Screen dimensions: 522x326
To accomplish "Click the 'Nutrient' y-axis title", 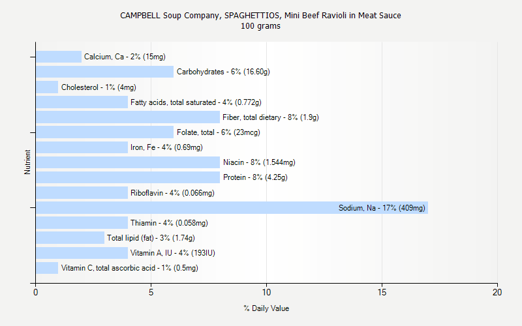I will click(27, 162).
